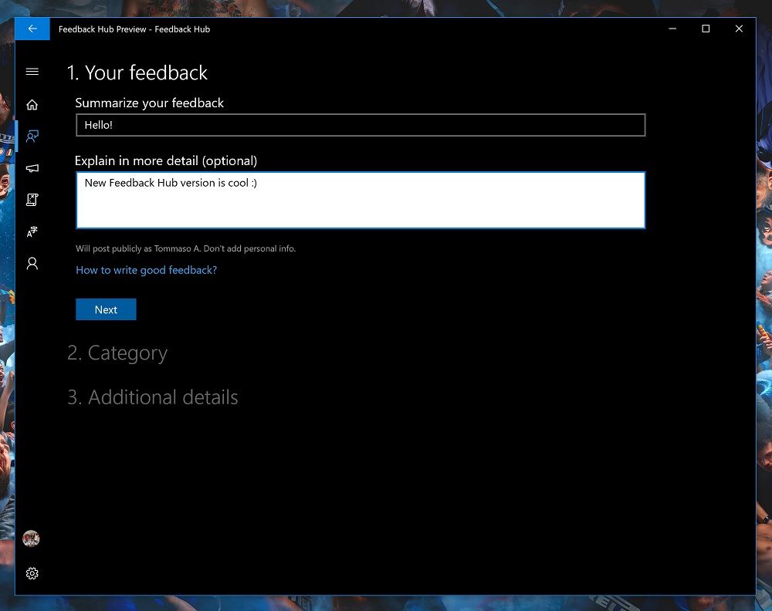Screen dimensions: 772x611
Task: Open the language translation icon in sidebar
Action: (32, 231)
